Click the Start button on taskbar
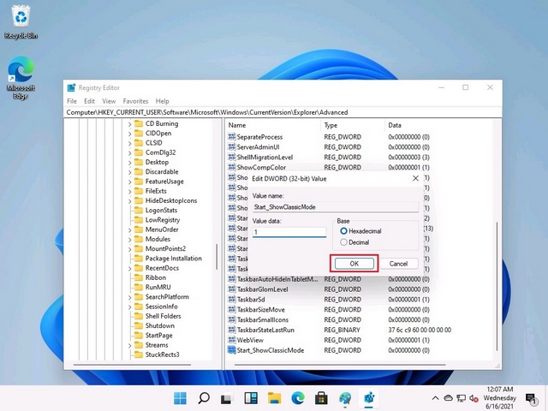This screenshot has height=411, width=548. pyautogui.click(x=181, y=398)
